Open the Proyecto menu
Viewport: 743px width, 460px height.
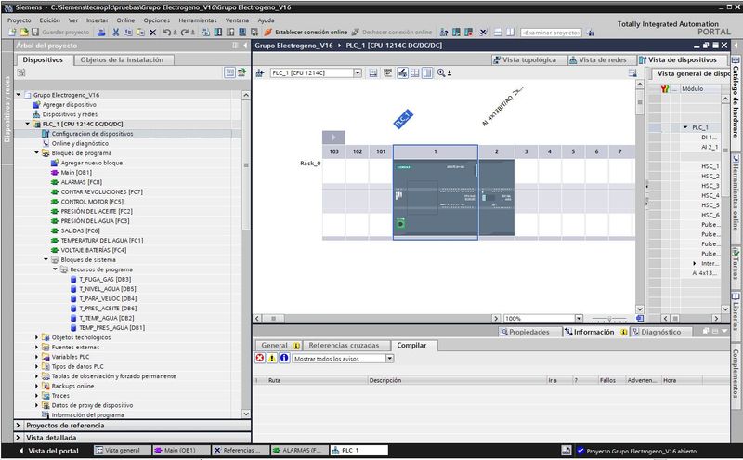tap(19, 20)
